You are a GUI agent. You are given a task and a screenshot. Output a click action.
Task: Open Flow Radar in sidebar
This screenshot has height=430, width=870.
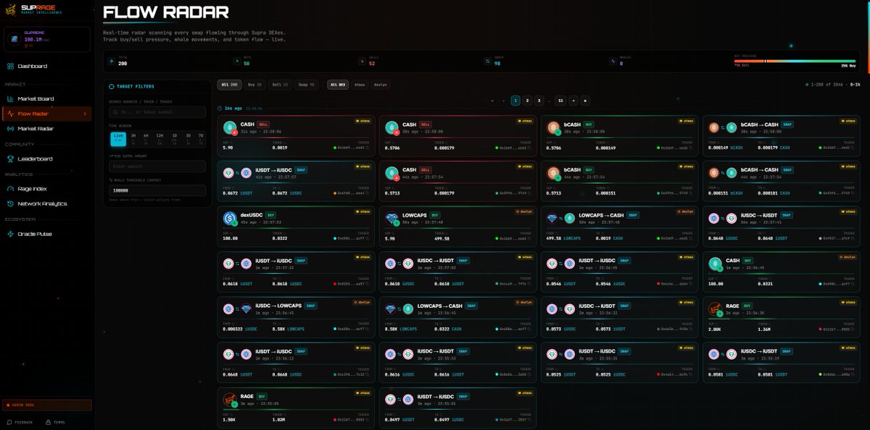(x=47, y=114)
